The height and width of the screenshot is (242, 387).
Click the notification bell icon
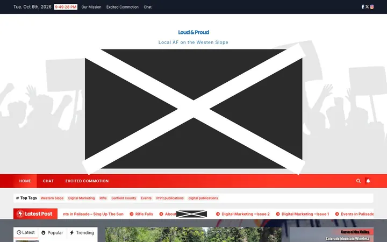click(368, 181)
